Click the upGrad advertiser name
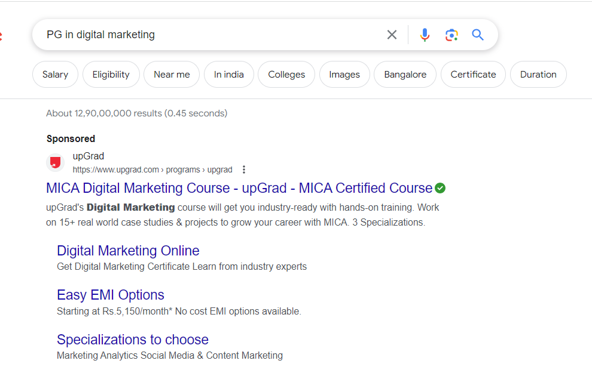592x379 pixels. (x=89, y=156)
